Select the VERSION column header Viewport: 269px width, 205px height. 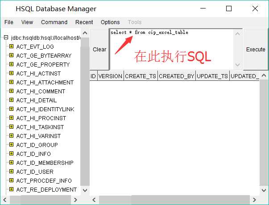(x=111, y=76)
